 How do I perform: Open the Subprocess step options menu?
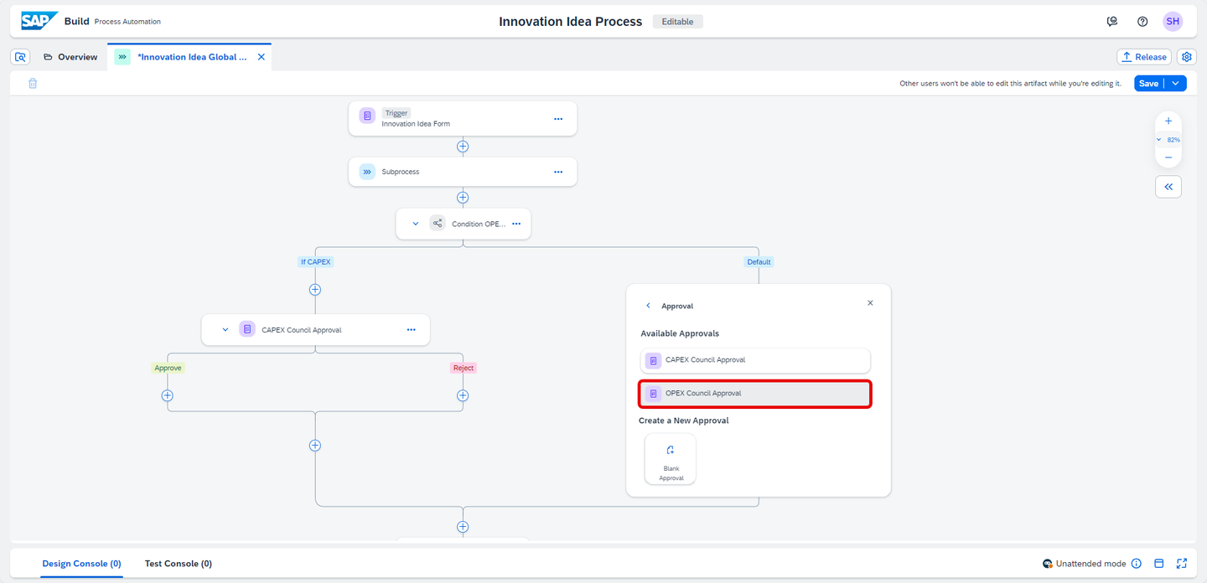click(558, 172)
